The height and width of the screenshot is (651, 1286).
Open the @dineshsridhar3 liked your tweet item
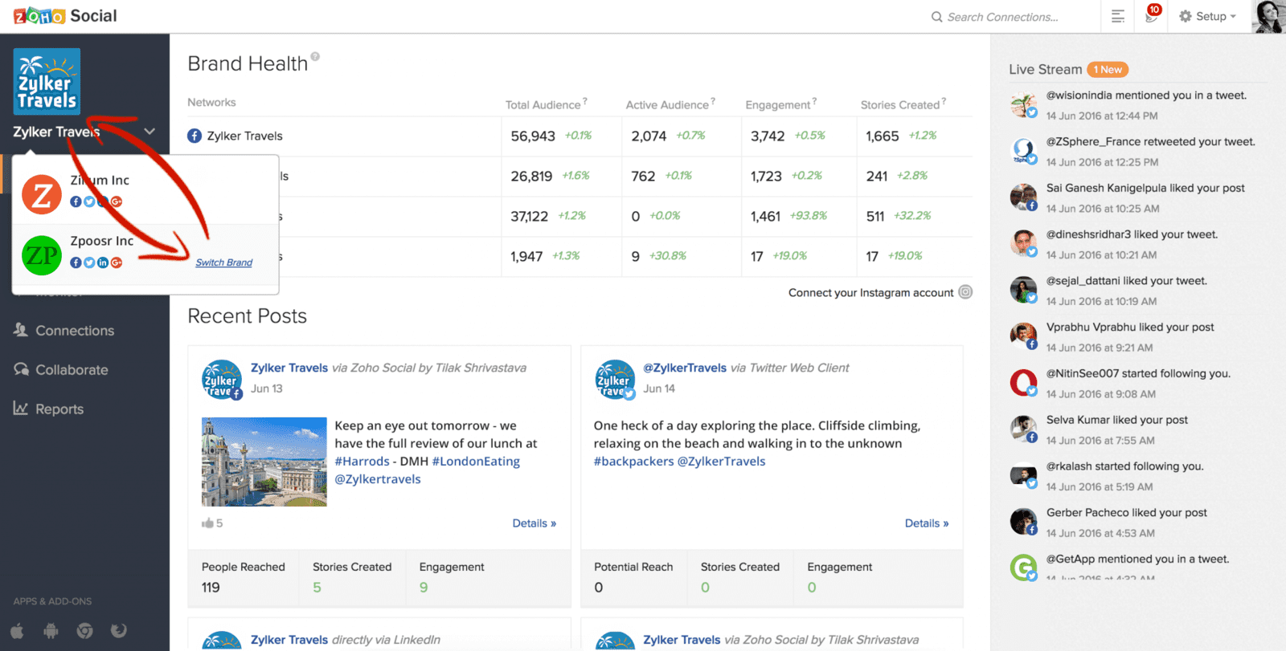pos(1137,245)
